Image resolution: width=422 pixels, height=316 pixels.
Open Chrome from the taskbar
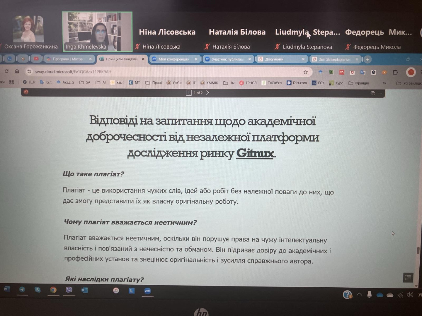tap(53, 290)
